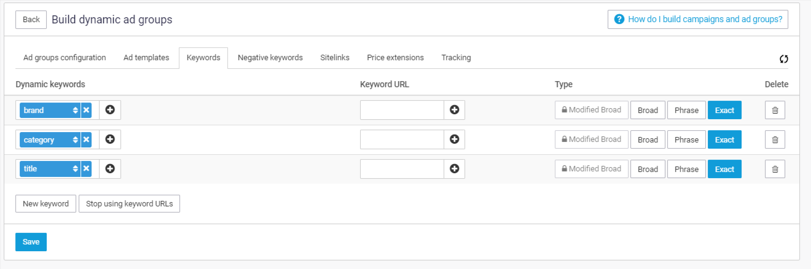This screenshot has height=269, width=811.
Task: Switch to the Negative keywords tab
Action: (x=270, y=58)
